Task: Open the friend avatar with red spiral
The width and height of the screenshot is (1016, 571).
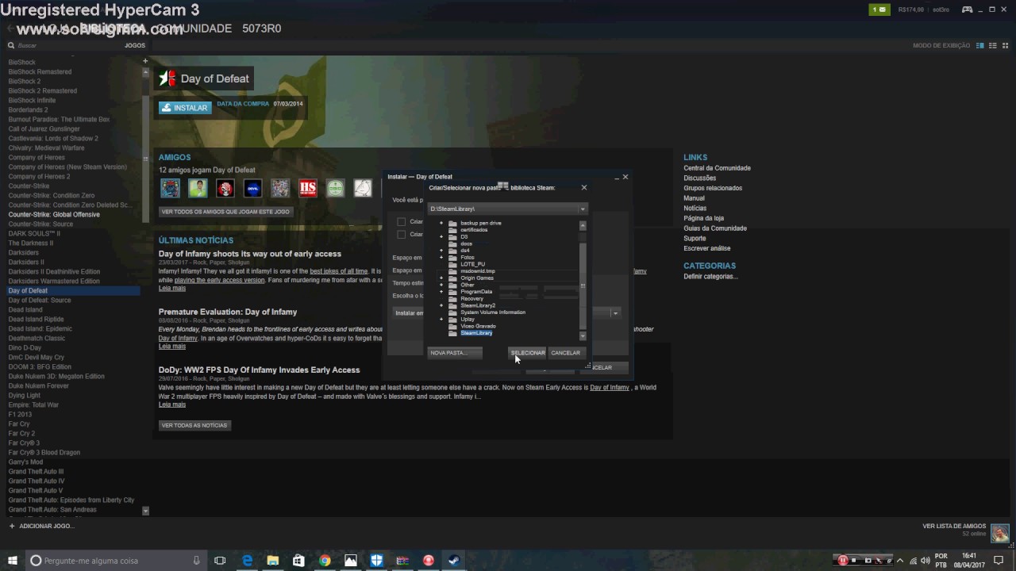Action: pyautogui.click(x=225, y=188)
